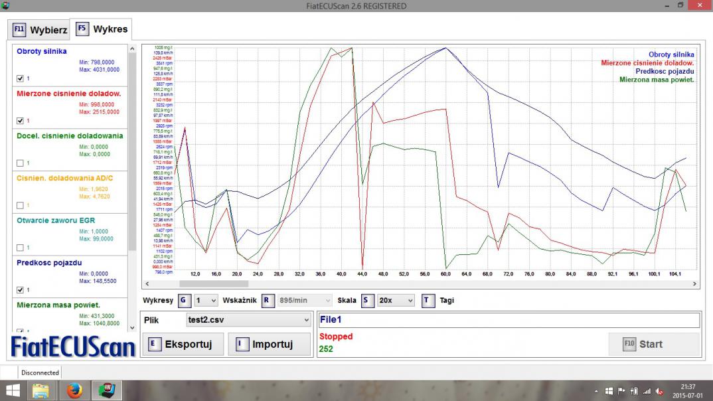Click the Max: 4031,0000 value
Image resolution: width=713 pixels, height=401 pixels.
(99, 70)
